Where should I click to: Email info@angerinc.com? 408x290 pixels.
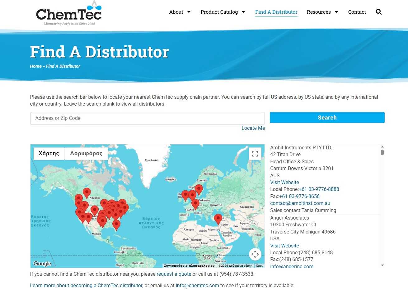292,266
